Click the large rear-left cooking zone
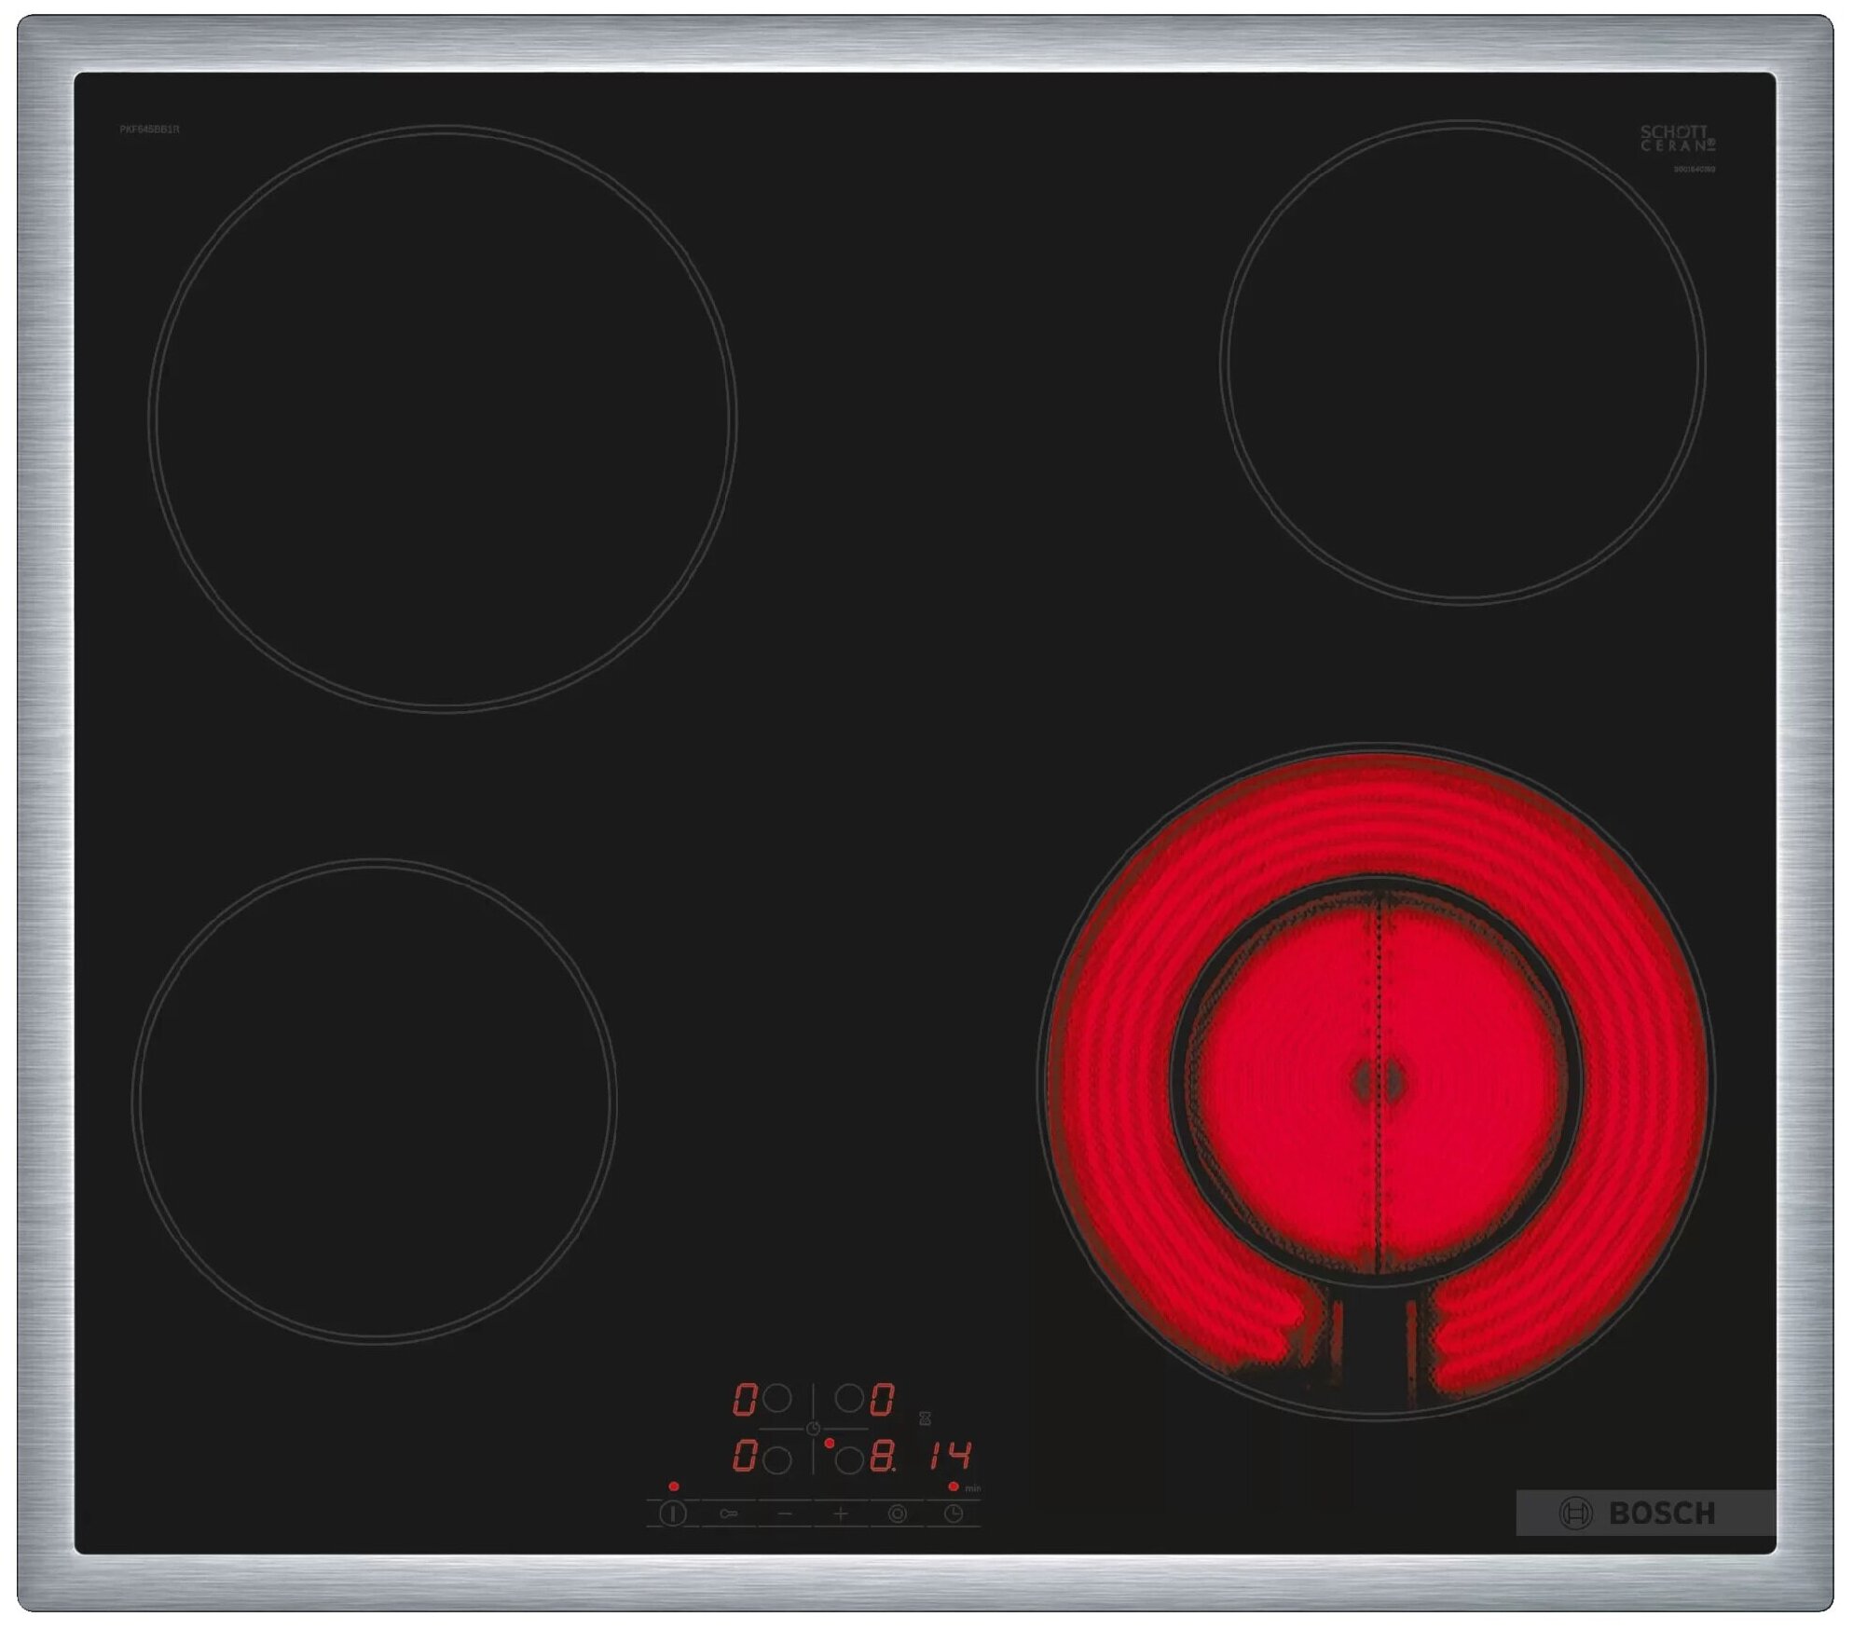The height and width of the screenshot is (1630, 1853). click(443, 419)
